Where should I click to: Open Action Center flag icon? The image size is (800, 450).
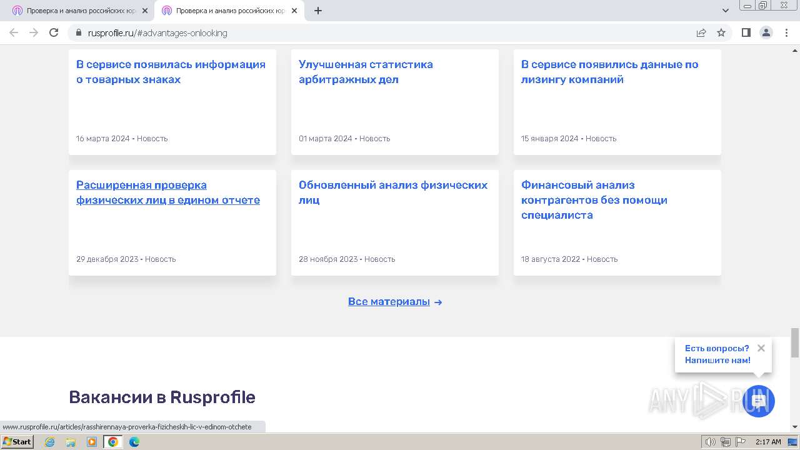point(741,442)
